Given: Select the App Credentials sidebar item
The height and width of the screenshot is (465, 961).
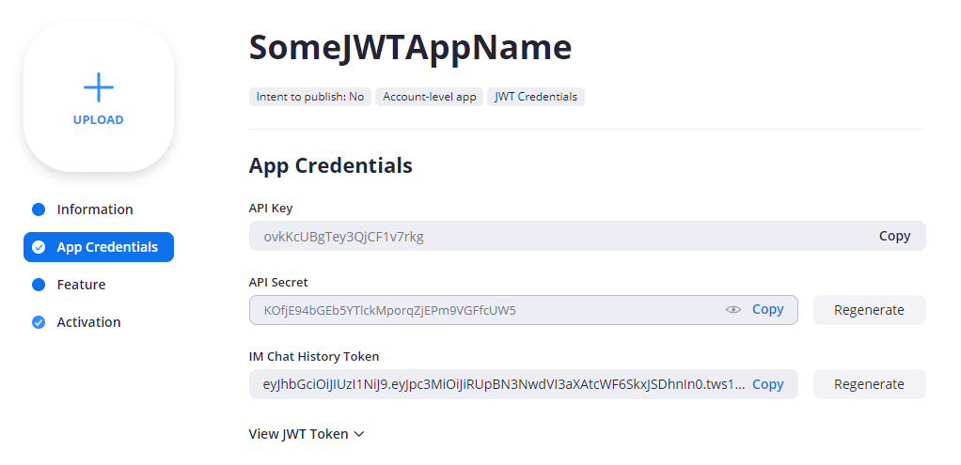Looking at the screenshot, I should (99, 247).
